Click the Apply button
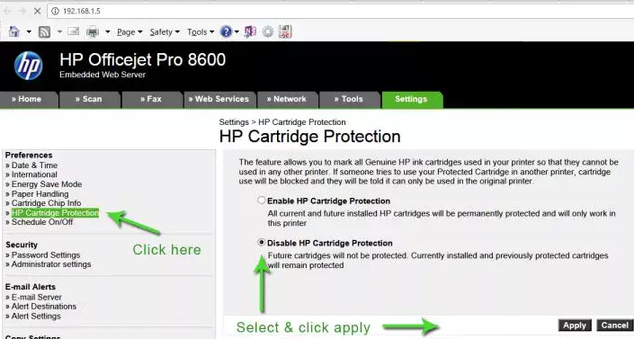 point(575,326)
